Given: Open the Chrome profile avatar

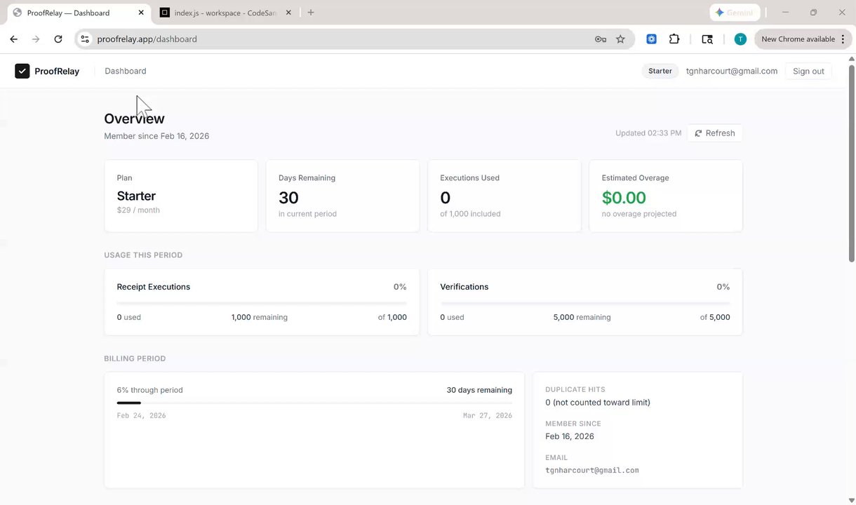Looking at the screenshot, I should click(x=740, y=39).
